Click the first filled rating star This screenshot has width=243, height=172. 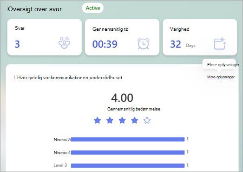tap(97, 120)
